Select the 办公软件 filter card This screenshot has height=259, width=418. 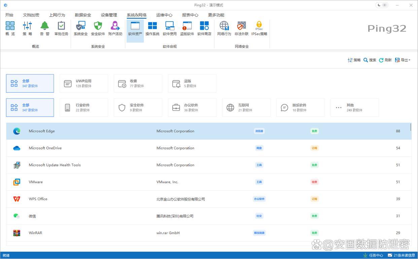coord(192,107)
